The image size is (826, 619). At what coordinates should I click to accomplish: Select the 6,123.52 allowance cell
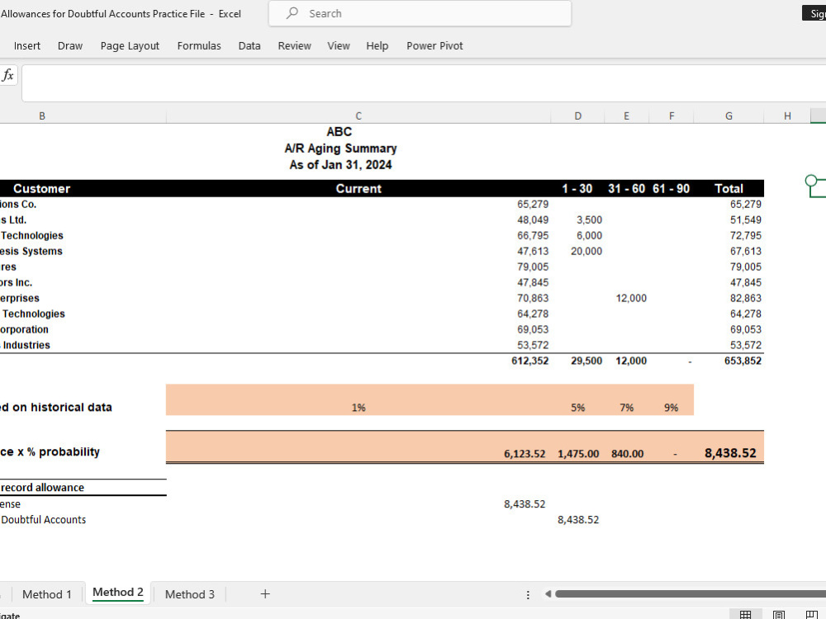(358, 447)
